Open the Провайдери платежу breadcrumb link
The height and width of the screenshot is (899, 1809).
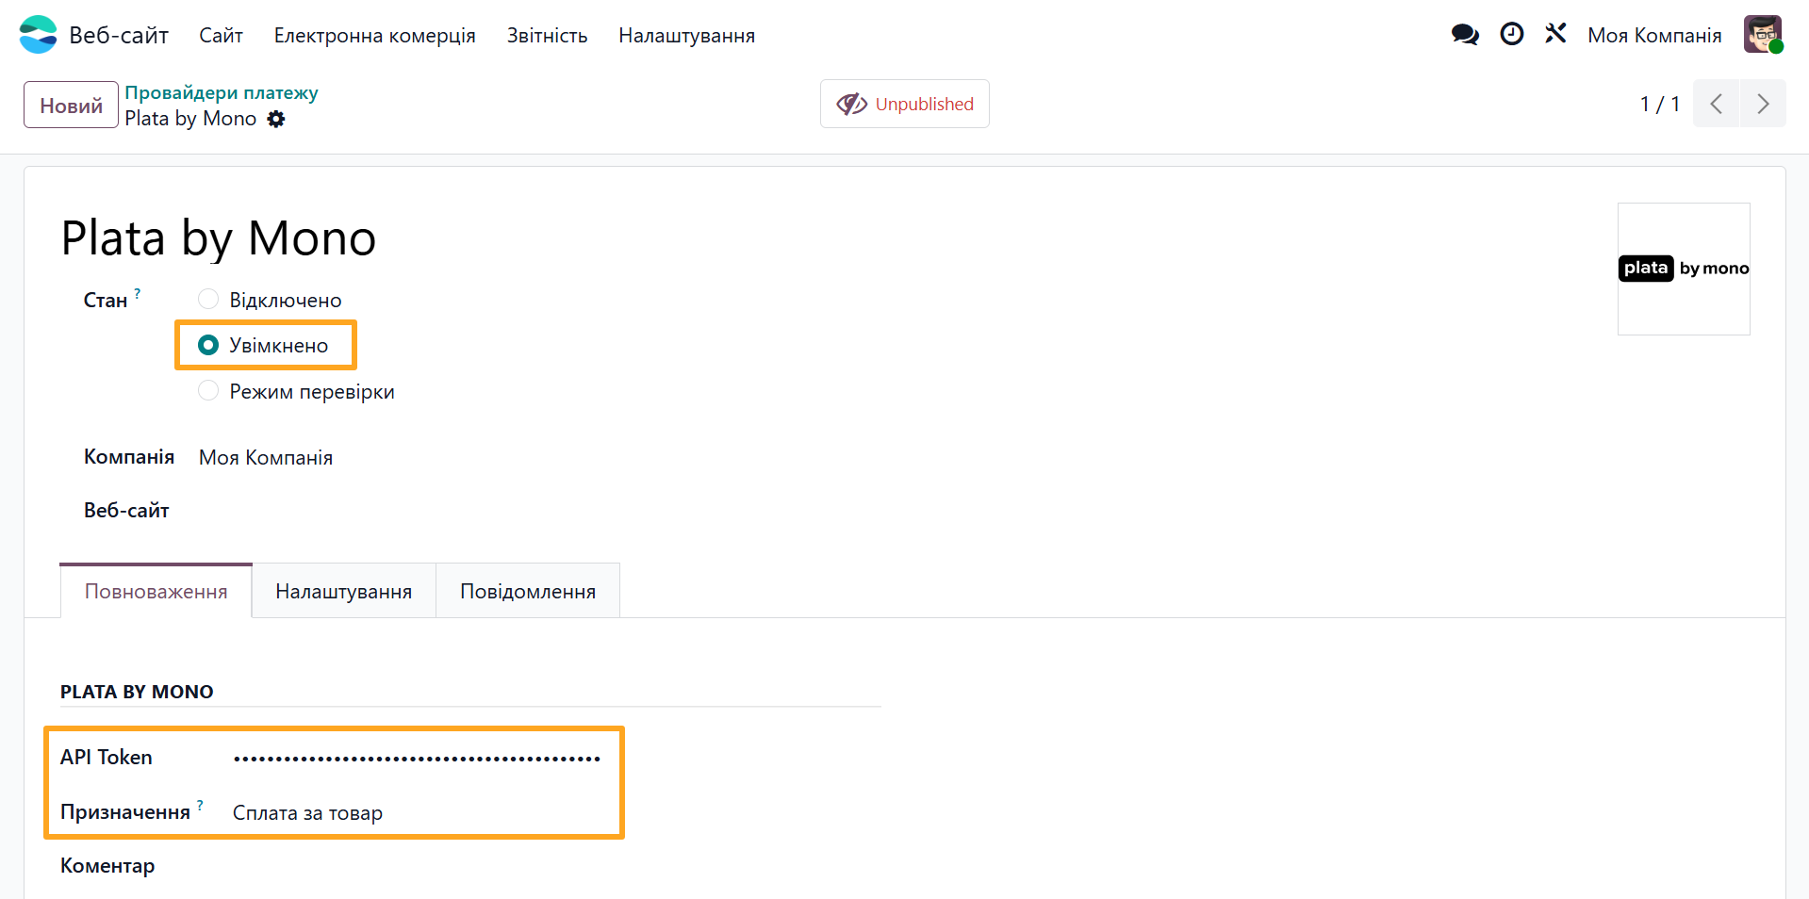click(222, 92)
